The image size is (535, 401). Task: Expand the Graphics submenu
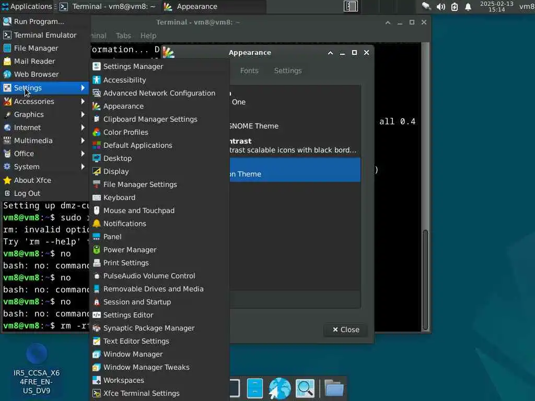coord(44,114)
